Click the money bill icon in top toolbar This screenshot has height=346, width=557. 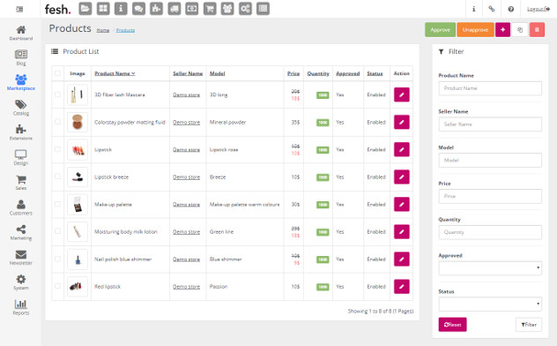(192, 9)
